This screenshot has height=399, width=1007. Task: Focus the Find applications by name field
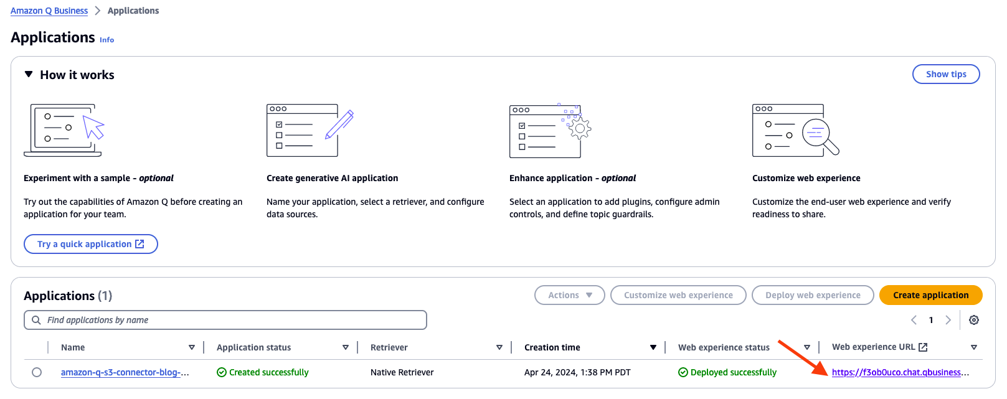pyautogui.click(x=225, y=320)
